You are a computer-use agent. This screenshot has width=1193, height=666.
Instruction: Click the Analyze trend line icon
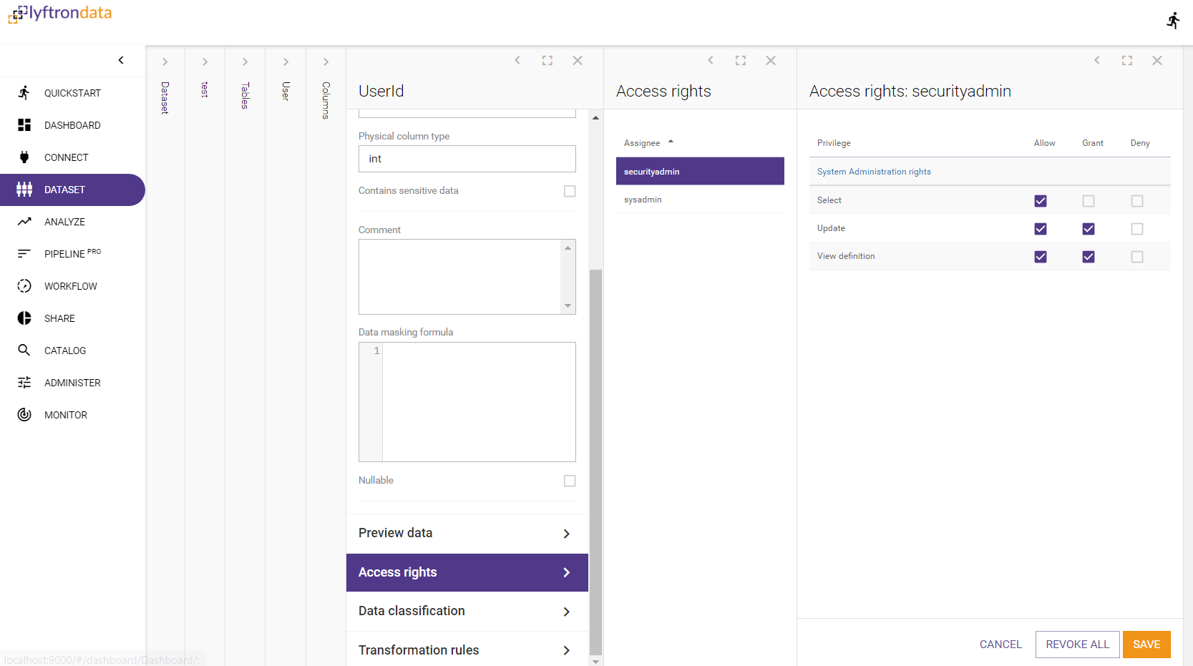(x=24, y=222)
